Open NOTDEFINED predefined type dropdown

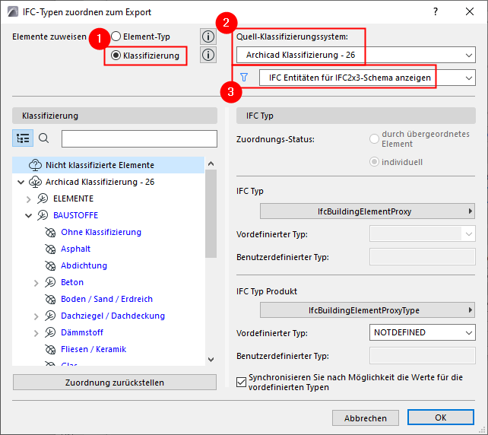click(423, 332)
